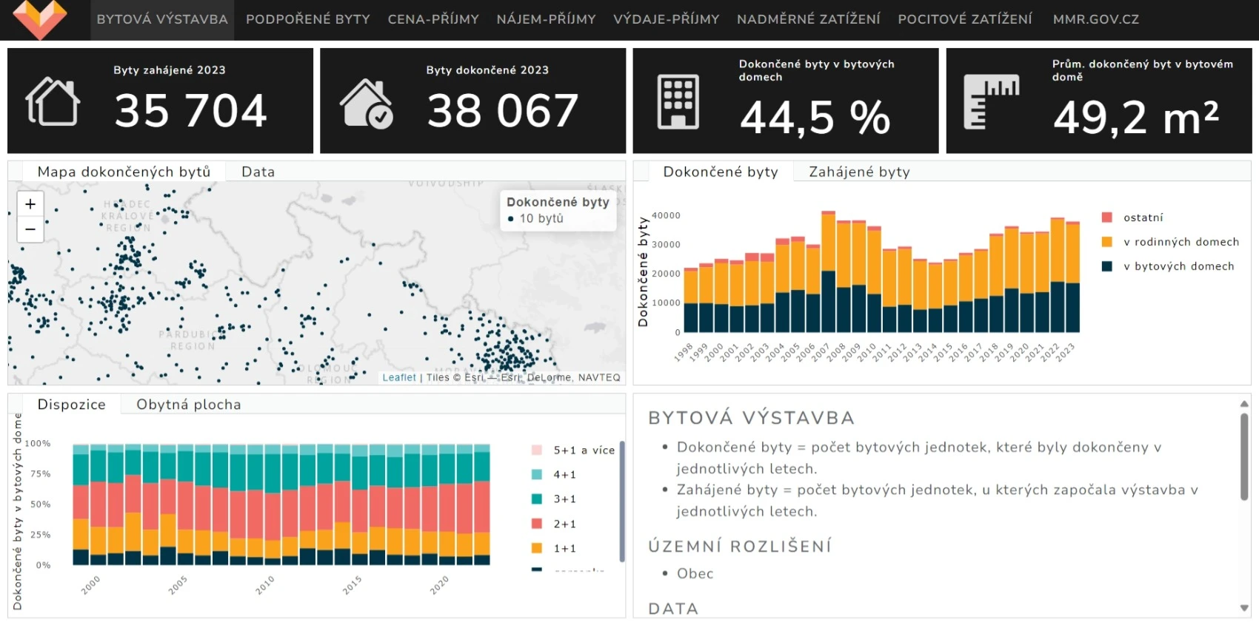
Task: Toggle the 3+1 legend entry
Action: pos(554,499)
